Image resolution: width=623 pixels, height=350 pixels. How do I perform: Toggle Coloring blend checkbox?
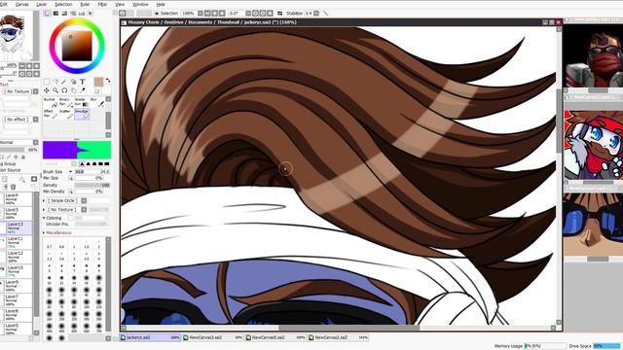point(70,218)
